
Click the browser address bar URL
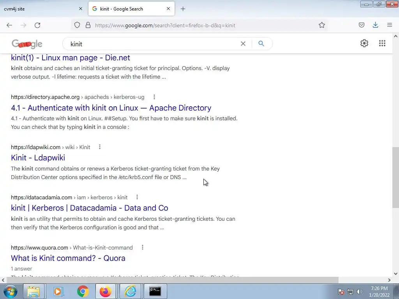coord(165,25)
